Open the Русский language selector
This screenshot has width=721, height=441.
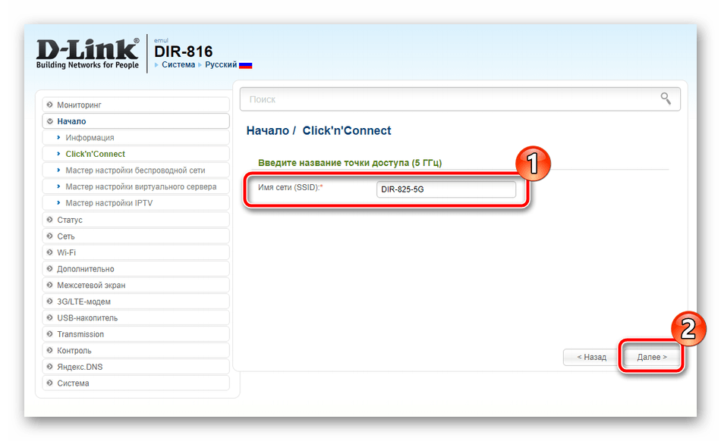click(x=221, y=64)
